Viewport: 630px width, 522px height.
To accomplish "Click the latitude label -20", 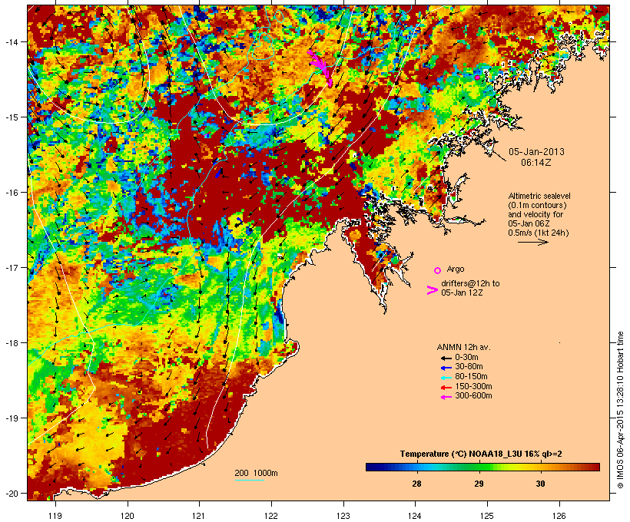I will coord(11,494).
